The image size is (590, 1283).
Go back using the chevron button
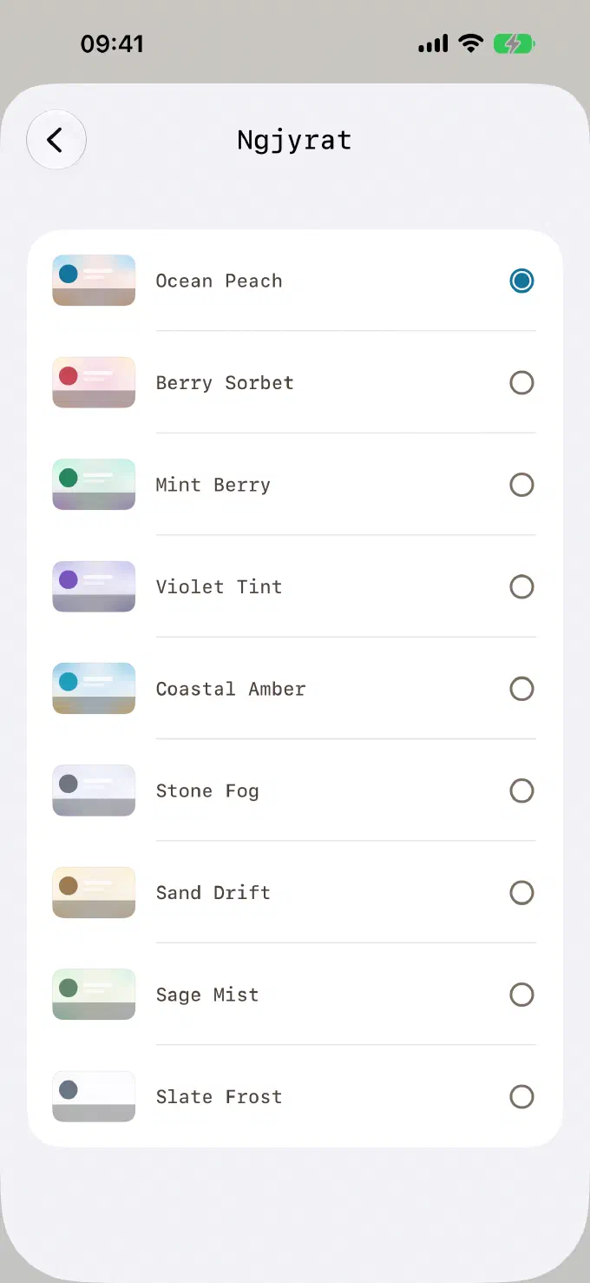point(56,140)
